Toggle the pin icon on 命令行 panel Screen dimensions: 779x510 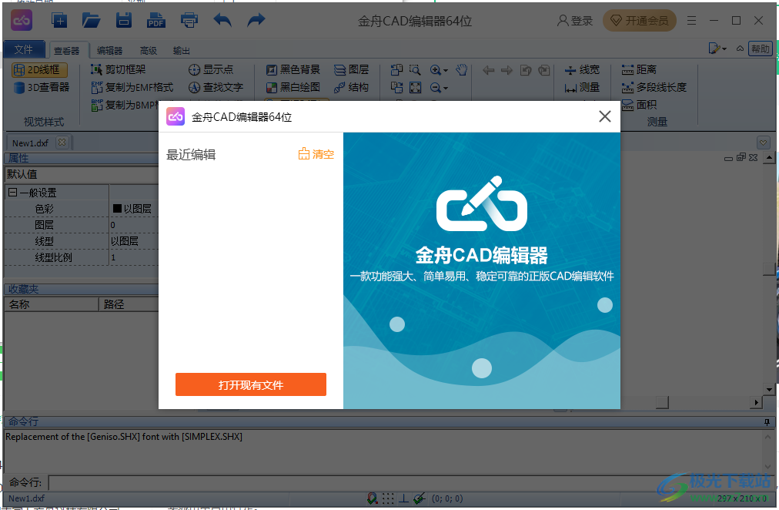point(767,422)
